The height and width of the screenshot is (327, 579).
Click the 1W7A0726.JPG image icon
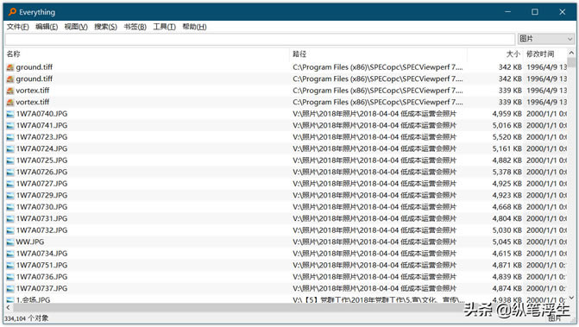coord(10,172)
